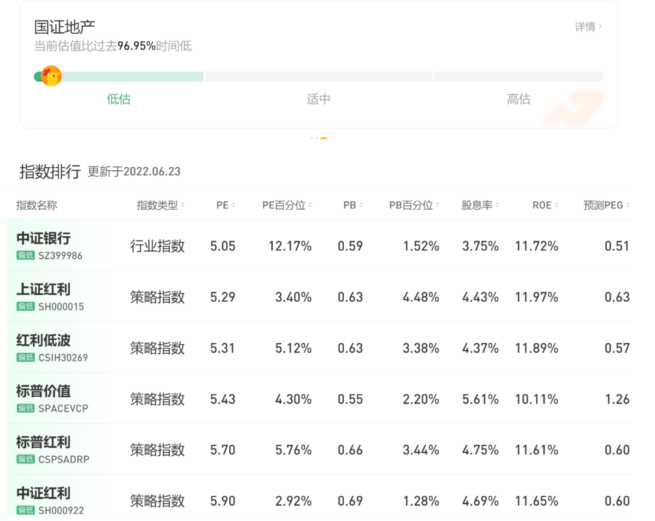
Task: Click the green valuation progress bar
Action: click(x=133, y=76)
